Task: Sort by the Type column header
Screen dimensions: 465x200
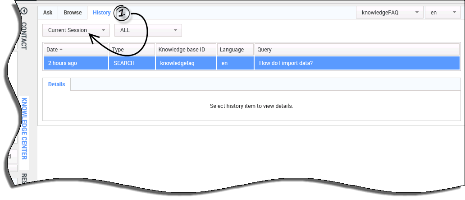Action: (132, 50)
